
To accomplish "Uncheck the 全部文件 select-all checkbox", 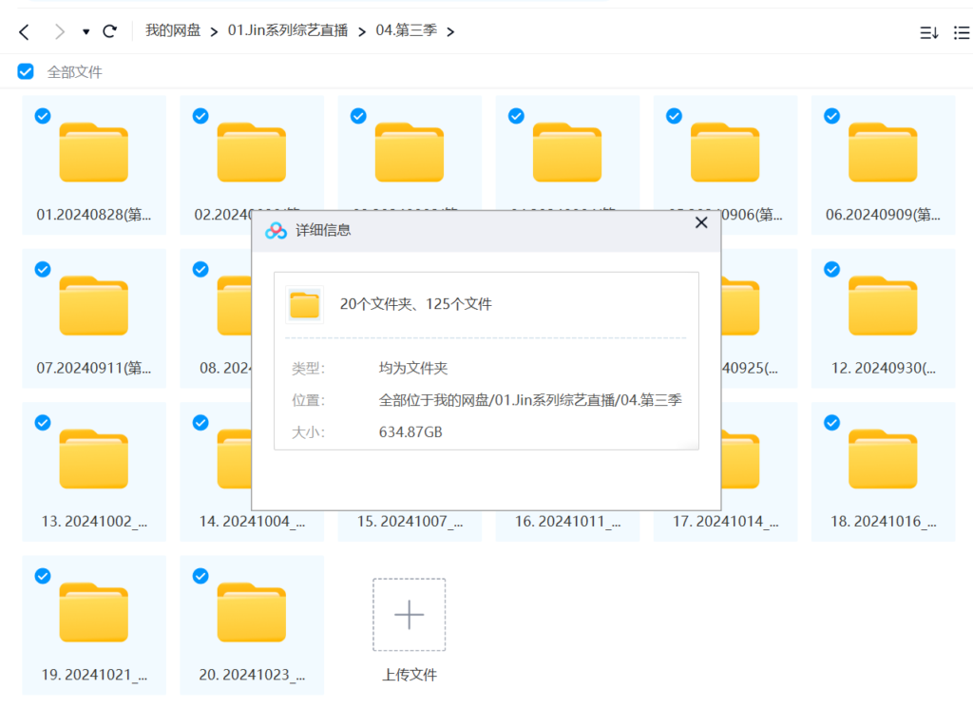I will coord(25,70).
